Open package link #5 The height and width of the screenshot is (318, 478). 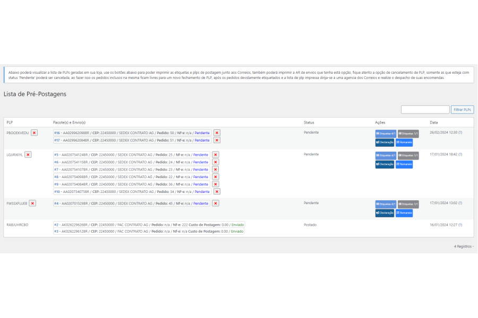tap(56, 155)
